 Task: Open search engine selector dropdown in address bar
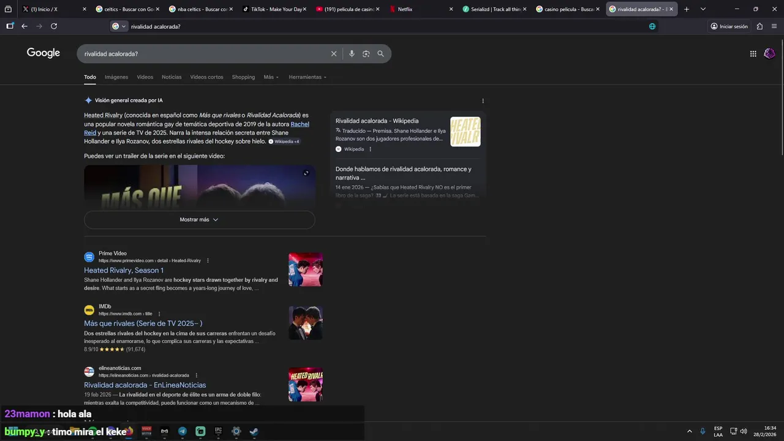119,26
